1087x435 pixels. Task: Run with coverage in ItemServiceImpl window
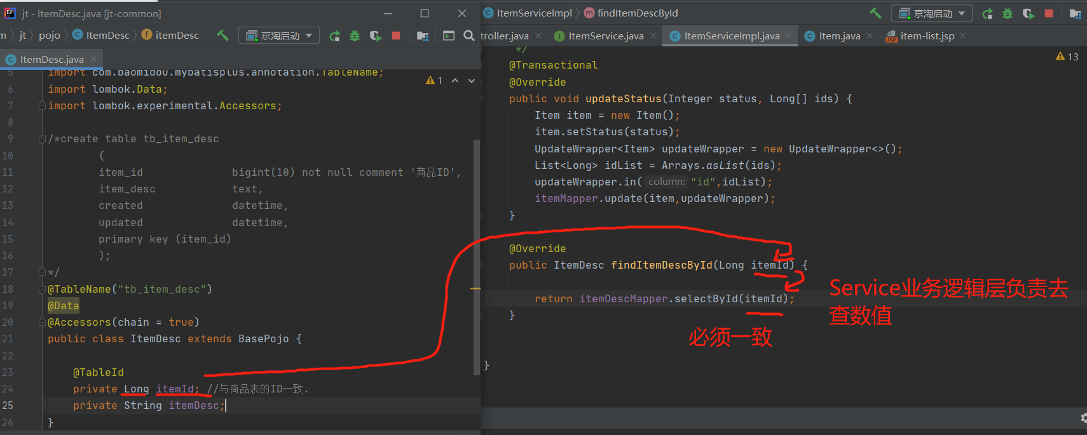coord(1029,13)
